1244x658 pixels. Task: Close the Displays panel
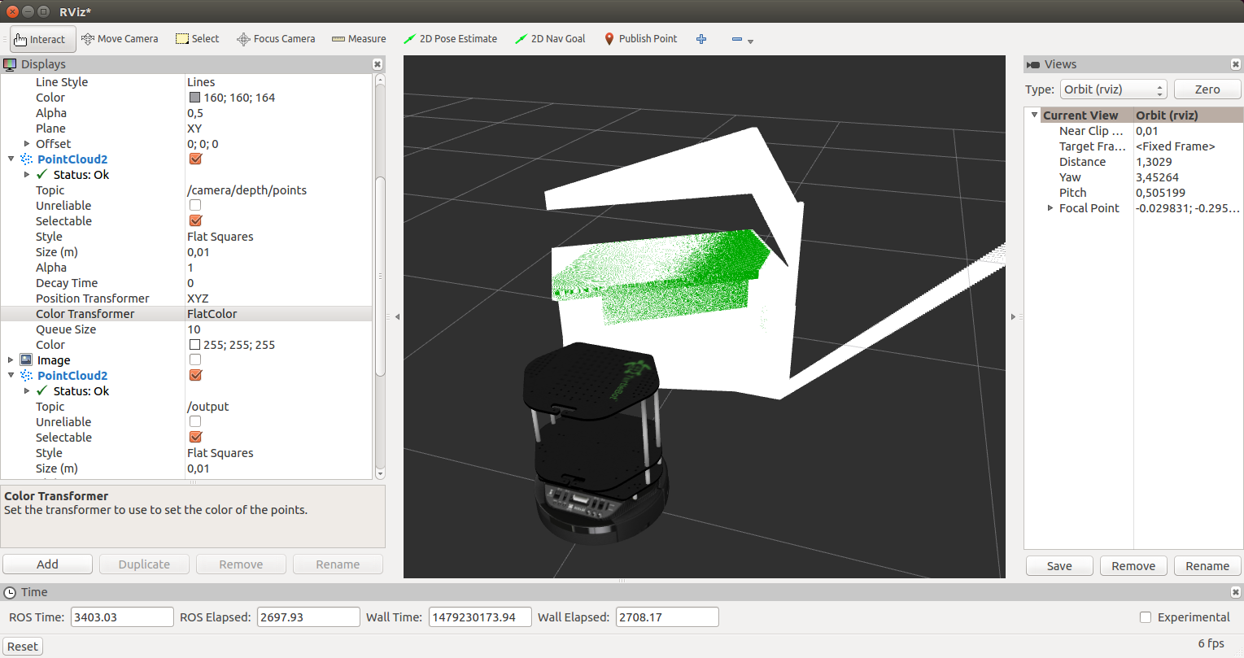[x=378, y=64]
